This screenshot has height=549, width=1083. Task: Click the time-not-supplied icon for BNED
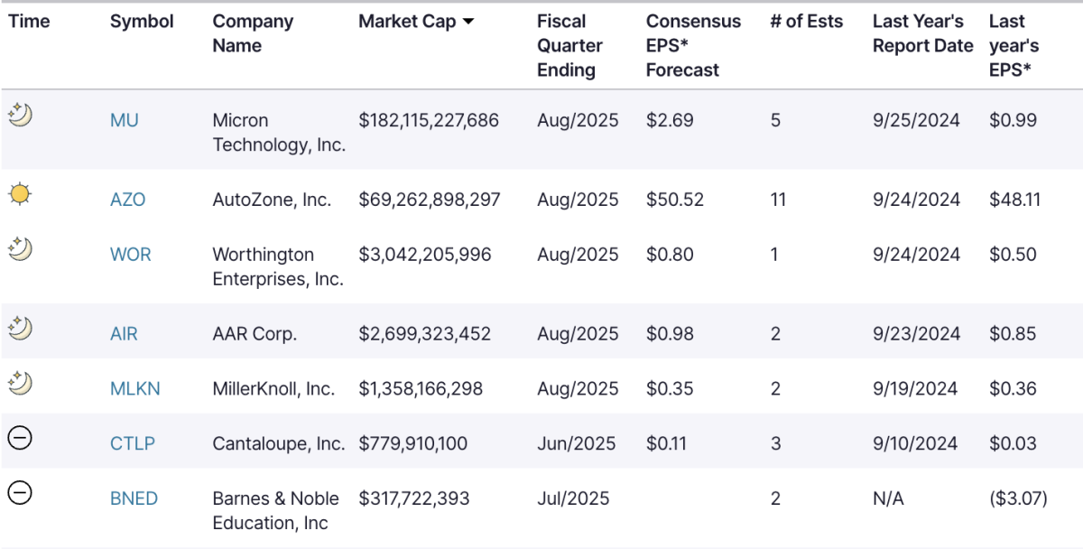point(20,492)
